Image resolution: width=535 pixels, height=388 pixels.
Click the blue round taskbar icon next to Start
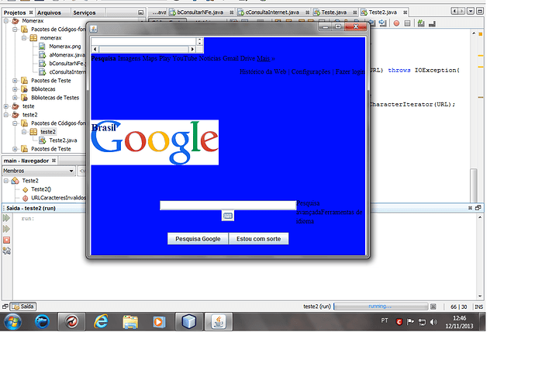pyautogui.click(x=43, y=322)
